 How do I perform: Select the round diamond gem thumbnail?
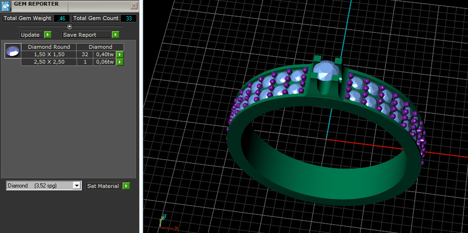tap(13, 51)
